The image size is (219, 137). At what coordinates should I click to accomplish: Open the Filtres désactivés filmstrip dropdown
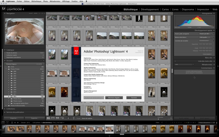coord(206,122)
